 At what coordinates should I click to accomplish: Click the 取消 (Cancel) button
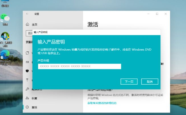[150, 81]
